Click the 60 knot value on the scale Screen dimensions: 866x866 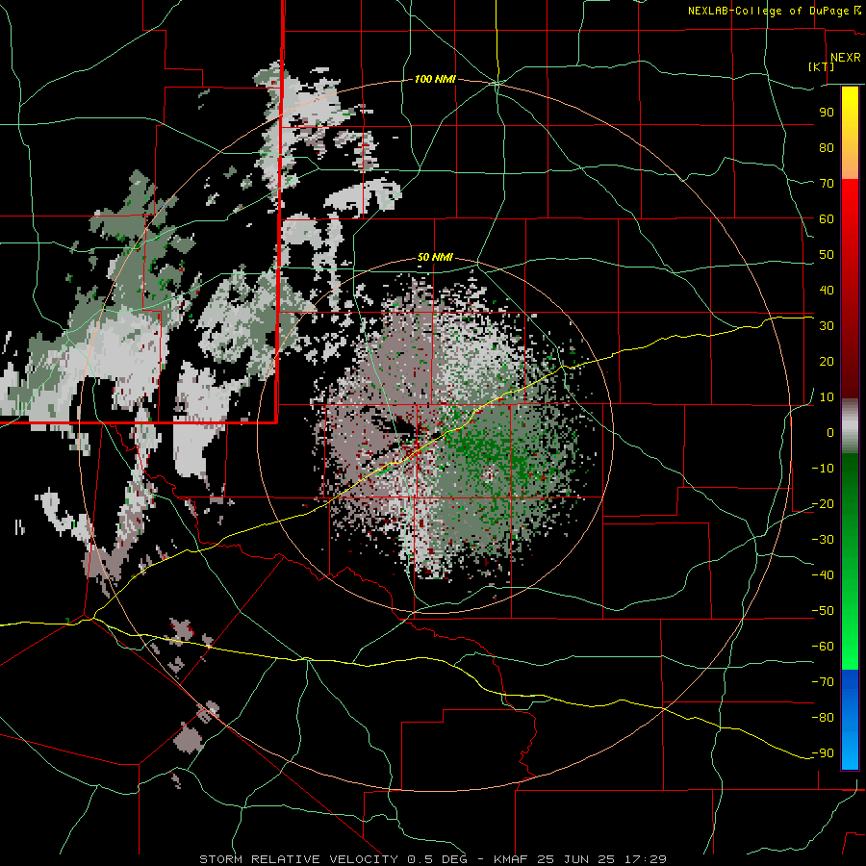[827, 219]
